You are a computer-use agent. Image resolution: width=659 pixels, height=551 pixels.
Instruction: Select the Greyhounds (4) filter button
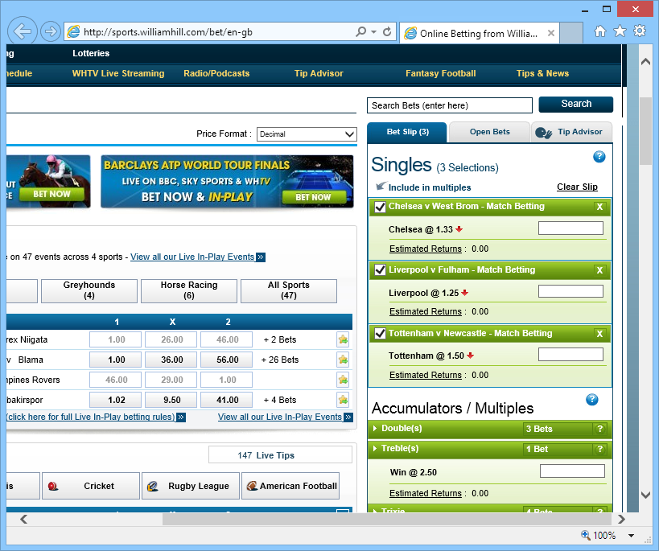89,290
